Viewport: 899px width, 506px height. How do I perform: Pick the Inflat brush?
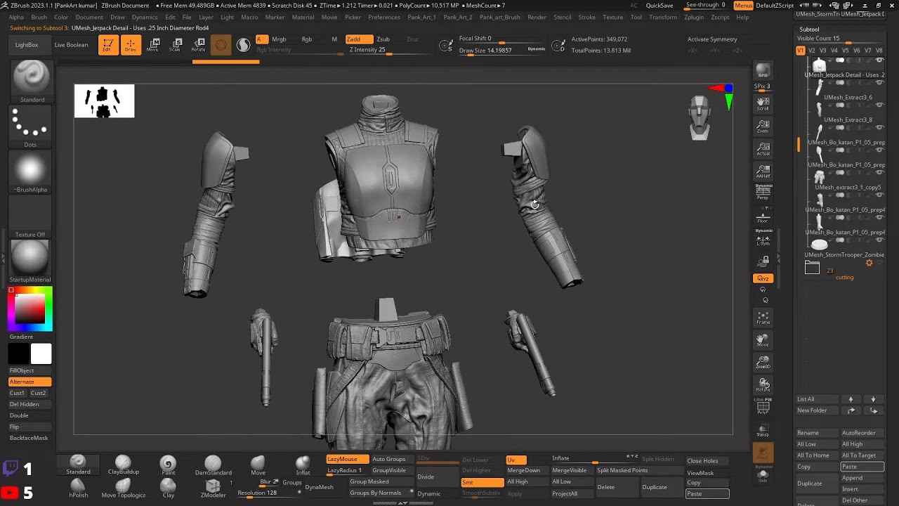click(303, 465)
